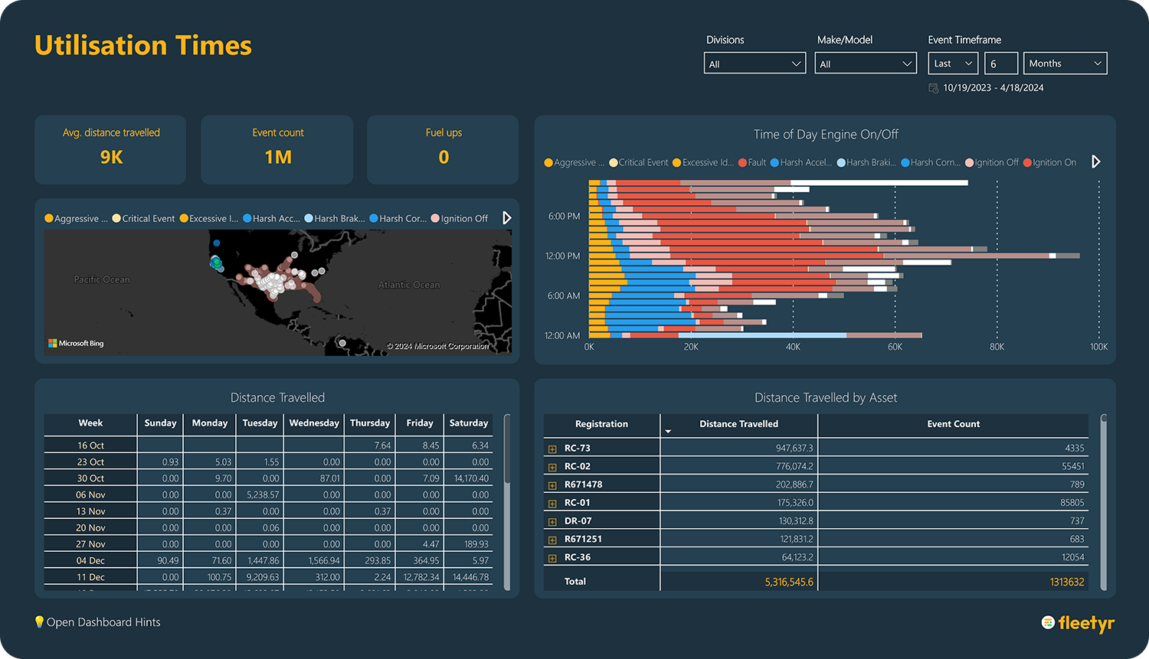Image resolution: width=1149 pixels, height=659 pixels.
Task: Click the timeframe number input field
Action: point(1001,64)
